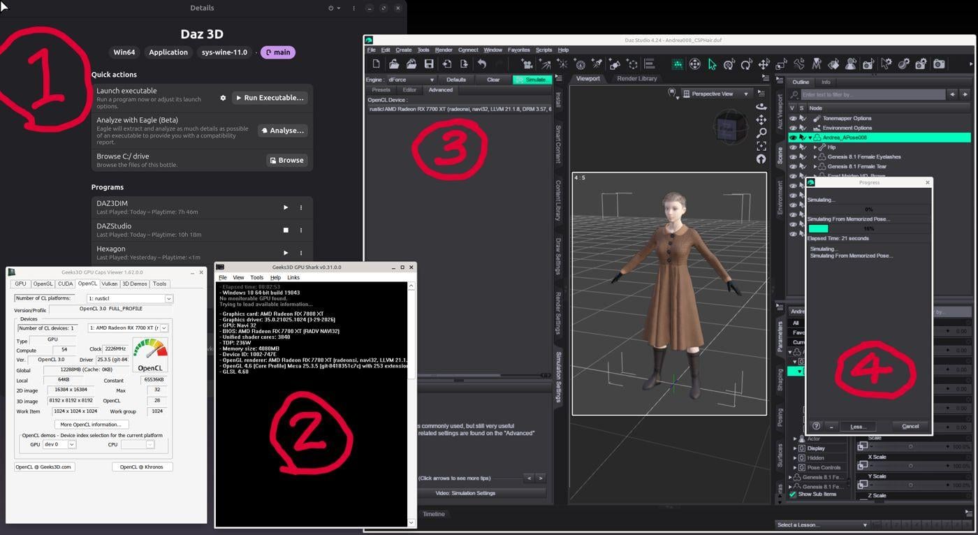Viewport: 978px width, 535px height.
Task: Toggle visibility eye for Tonemapper Options
Action: (x=793, y=119)
